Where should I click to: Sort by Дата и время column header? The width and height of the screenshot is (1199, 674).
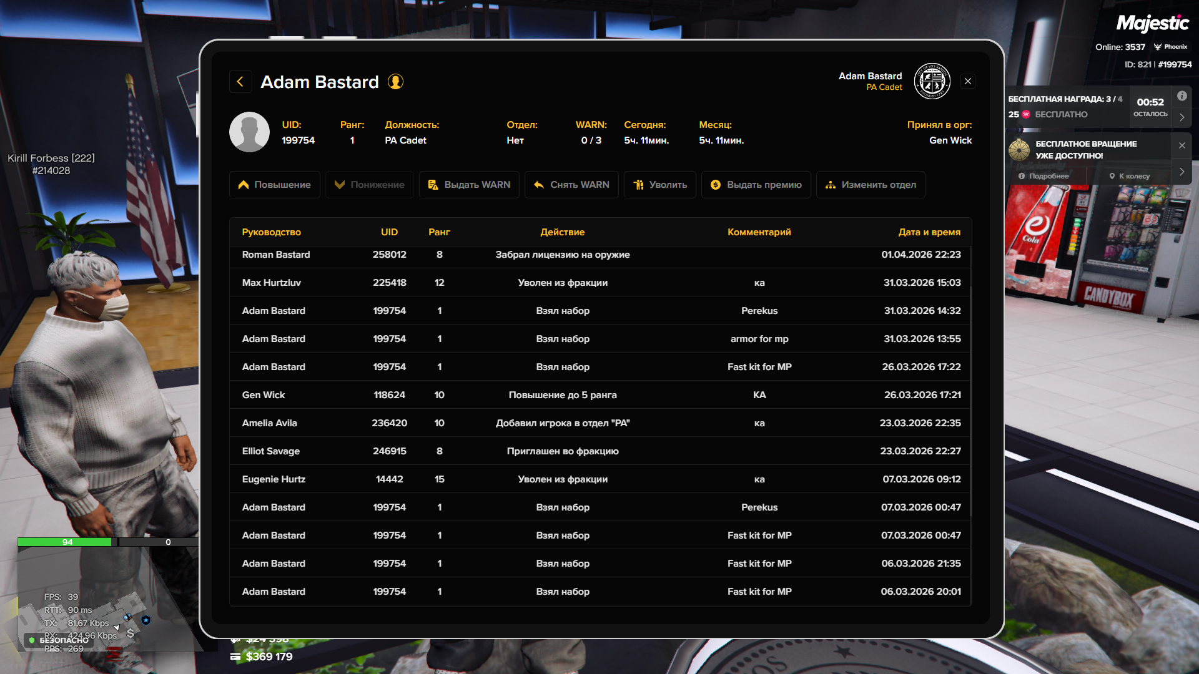(x=929, y=232)
